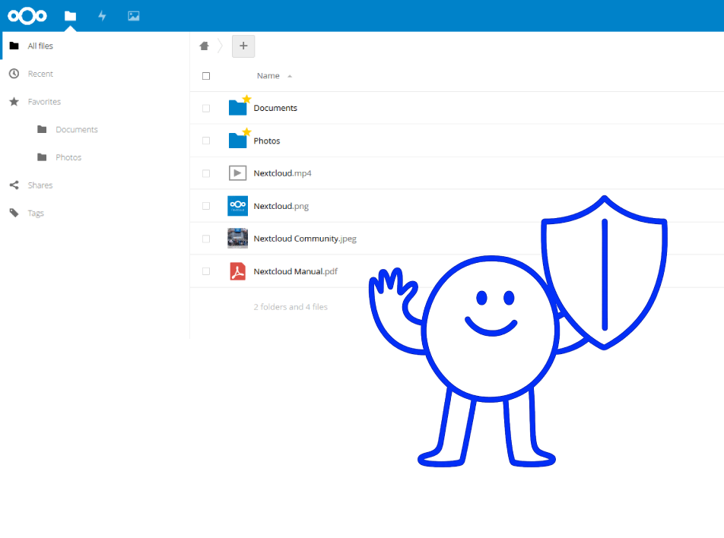Tick checkbox for Nextcloud Community.jpeg
Viewport: 724px width, 538px height.
(206, 239)
